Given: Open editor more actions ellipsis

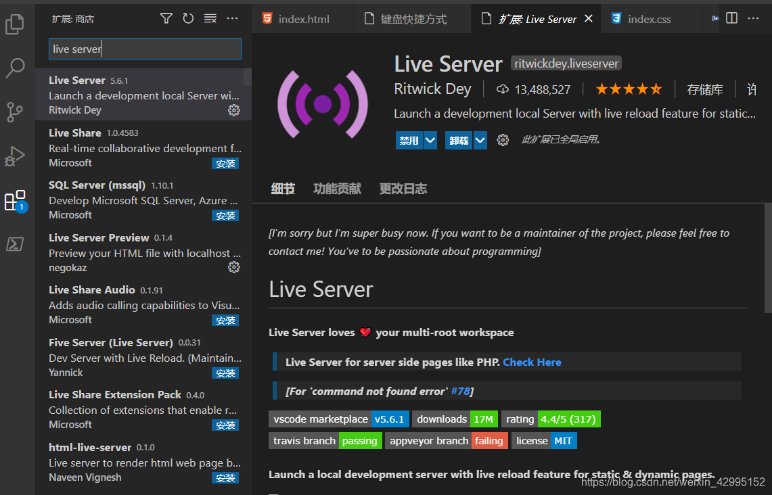Looking at the screenshot, I should click(753, 19).
